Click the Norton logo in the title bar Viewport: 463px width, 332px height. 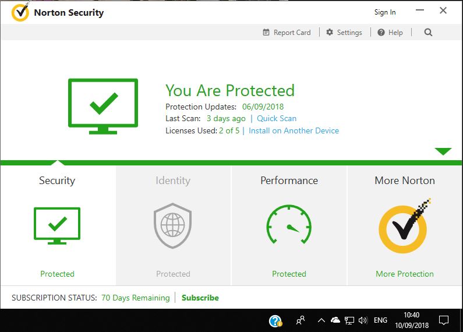coord(20,13)
